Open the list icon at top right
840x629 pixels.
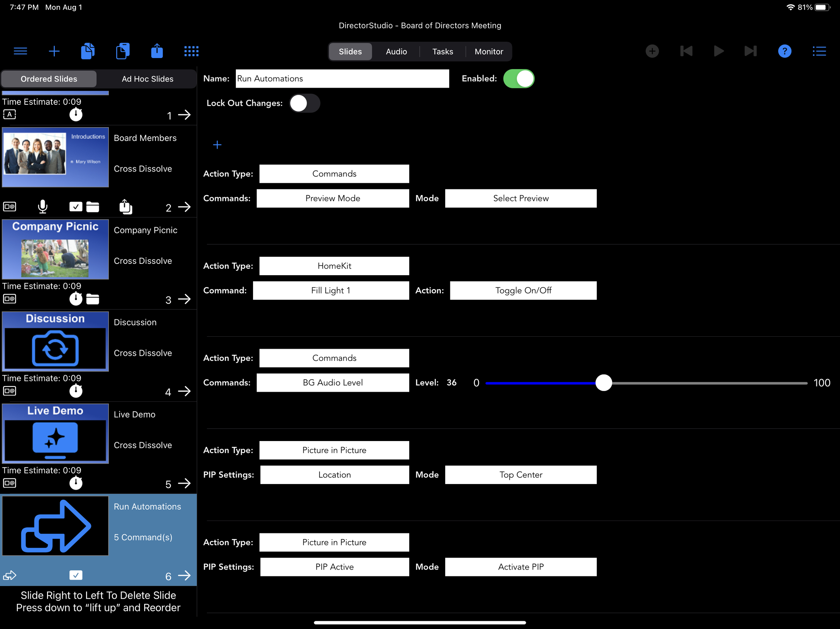[x=819, y=51]
